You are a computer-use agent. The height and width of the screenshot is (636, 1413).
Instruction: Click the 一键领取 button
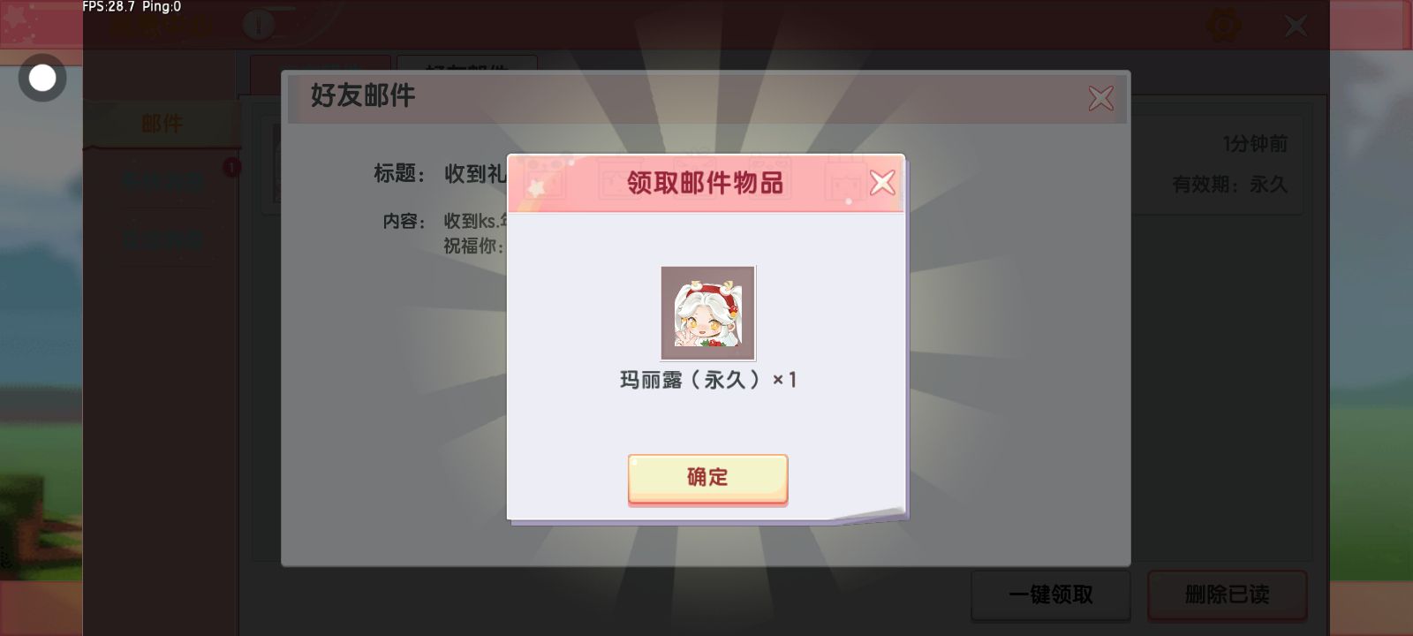(x=1051, y=594)
